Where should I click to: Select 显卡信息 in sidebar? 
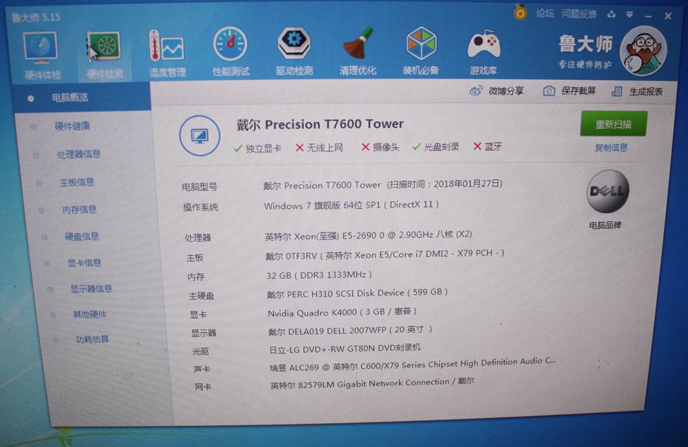[x=84, y=263]
